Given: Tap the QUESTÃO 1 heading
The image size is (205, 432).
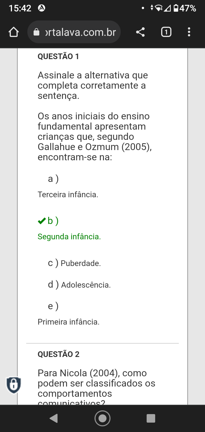Looking at the screenshot, I should click(58, 56).
